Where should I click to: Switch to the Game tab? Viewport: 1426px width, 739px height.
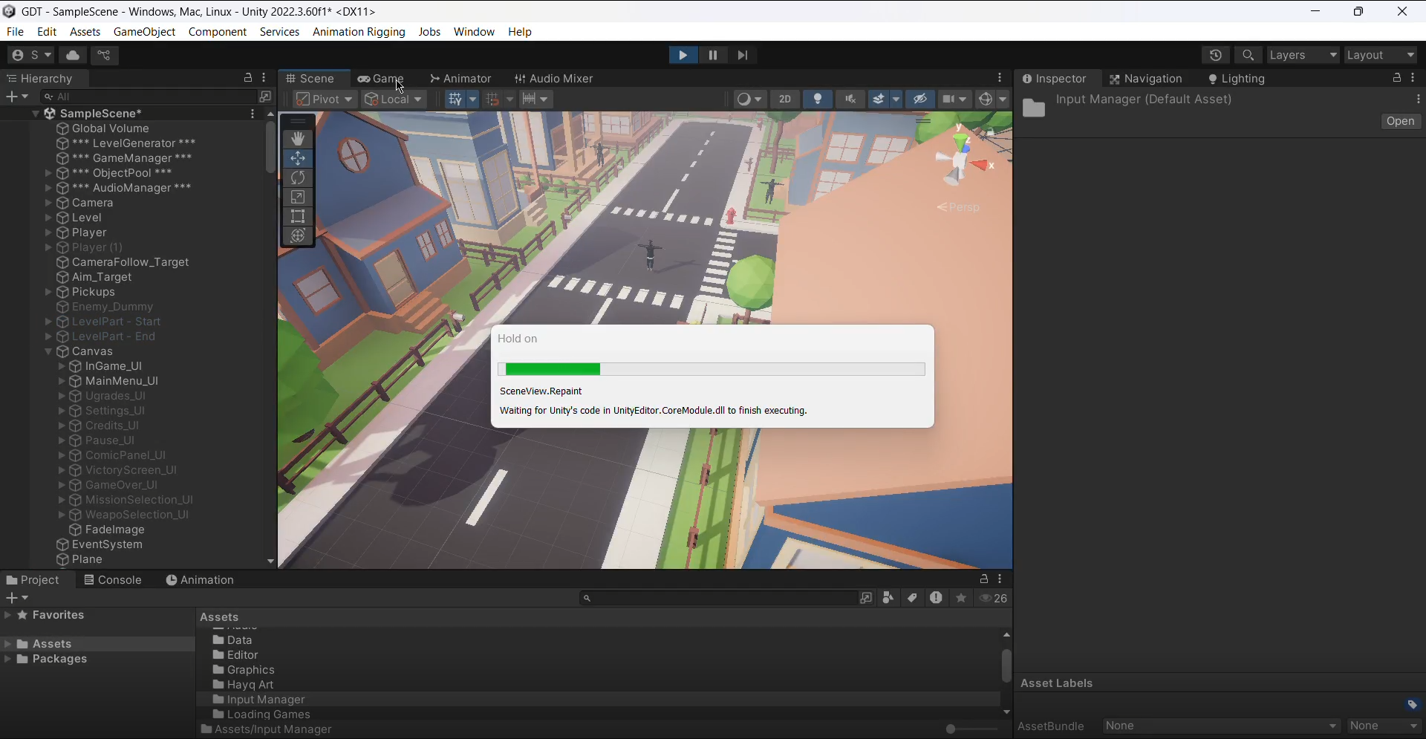coord(381,78)
